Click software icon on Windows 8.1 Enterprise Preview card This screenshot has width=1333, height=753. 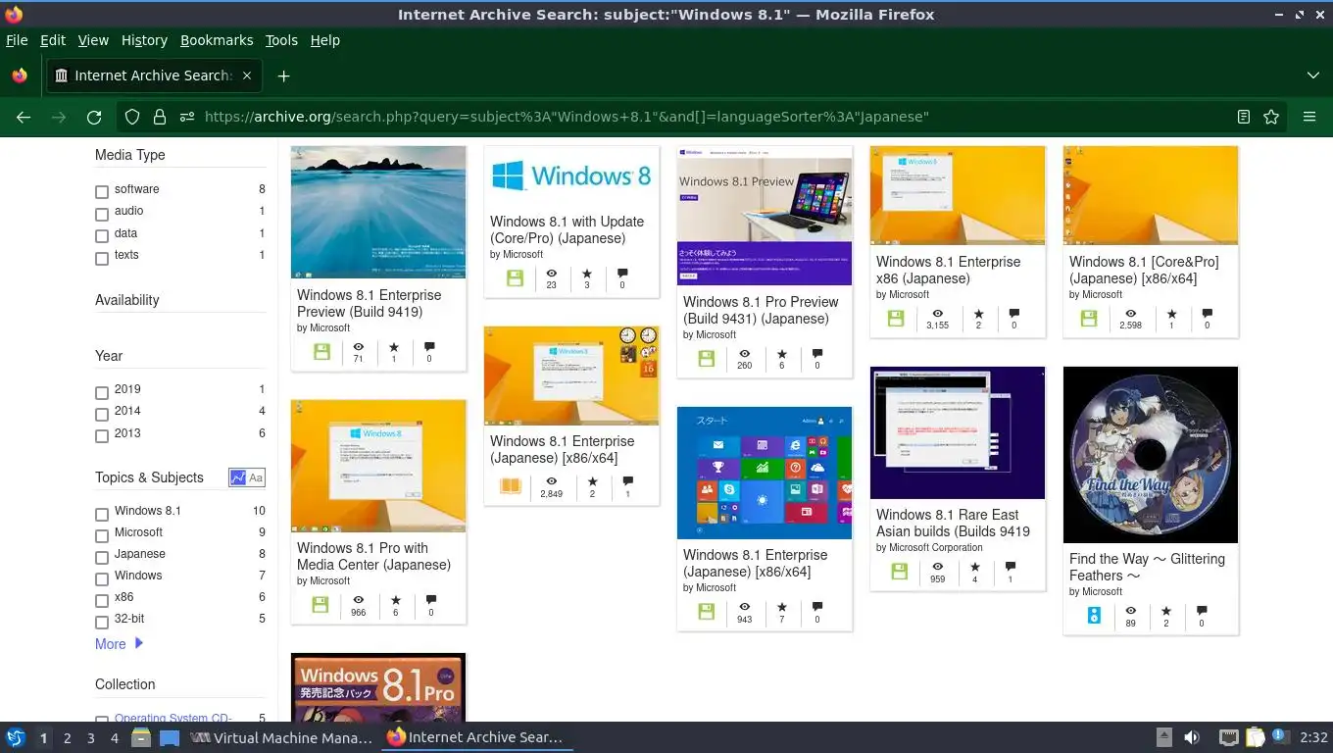pos(321,352)
